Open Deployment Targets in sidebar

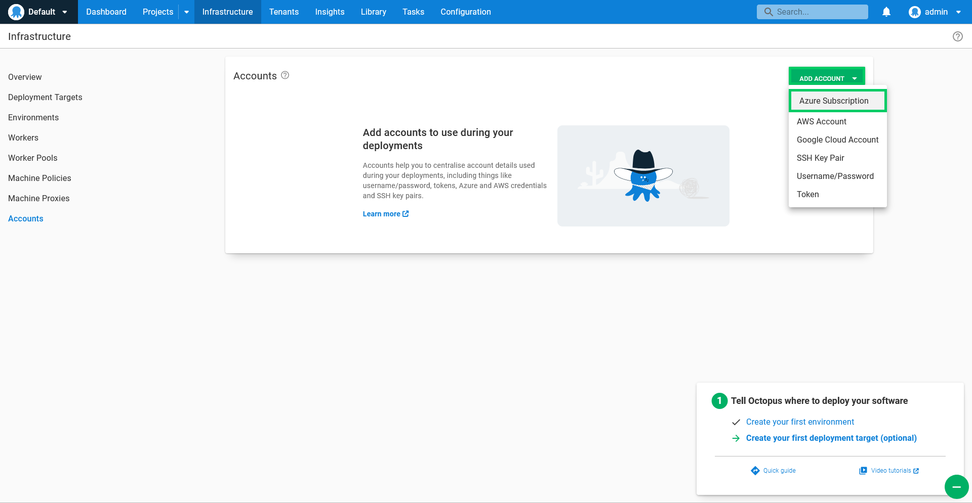(45, 97)
